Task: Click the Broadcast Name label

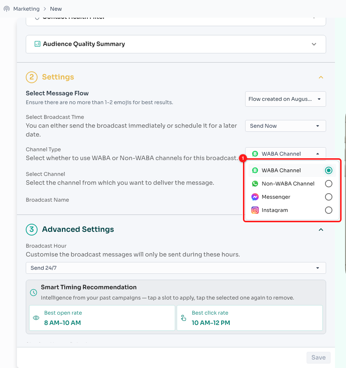Action: (47, 200)
